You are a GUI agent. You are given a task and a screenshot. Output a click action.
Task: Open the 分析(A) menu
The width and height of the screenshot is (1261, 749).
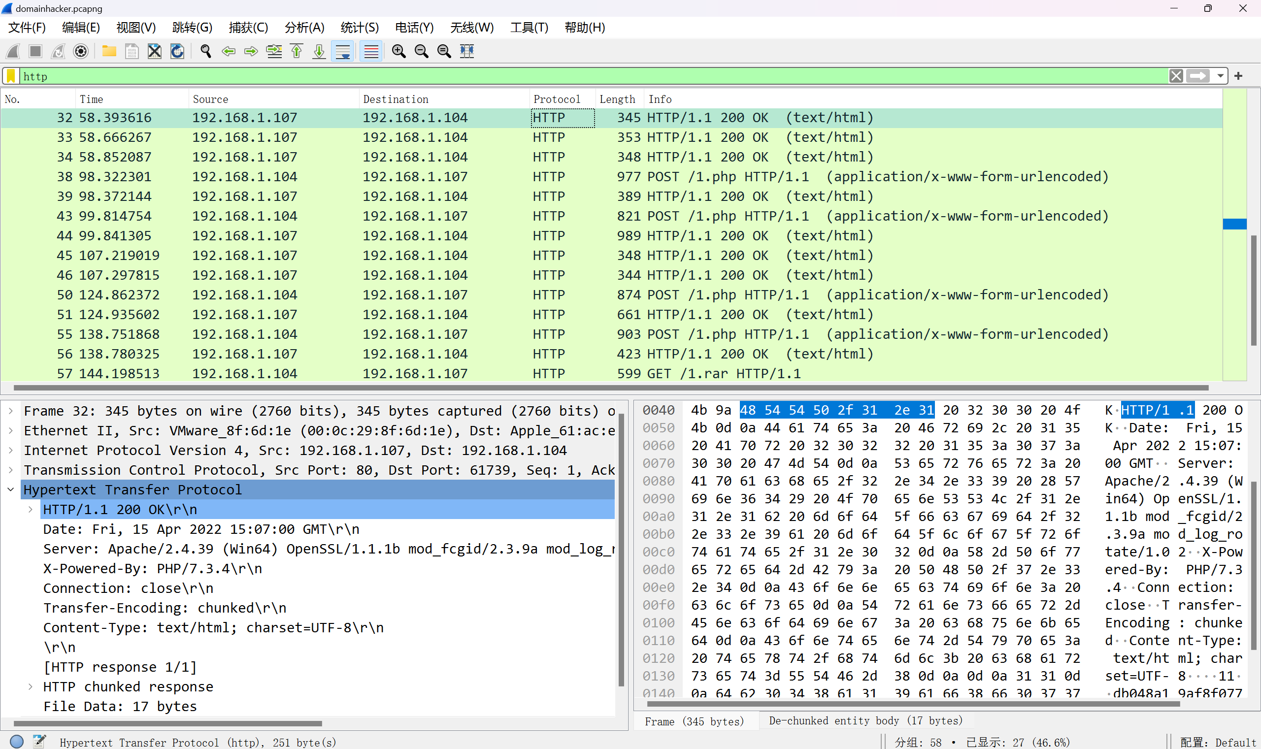304,27
